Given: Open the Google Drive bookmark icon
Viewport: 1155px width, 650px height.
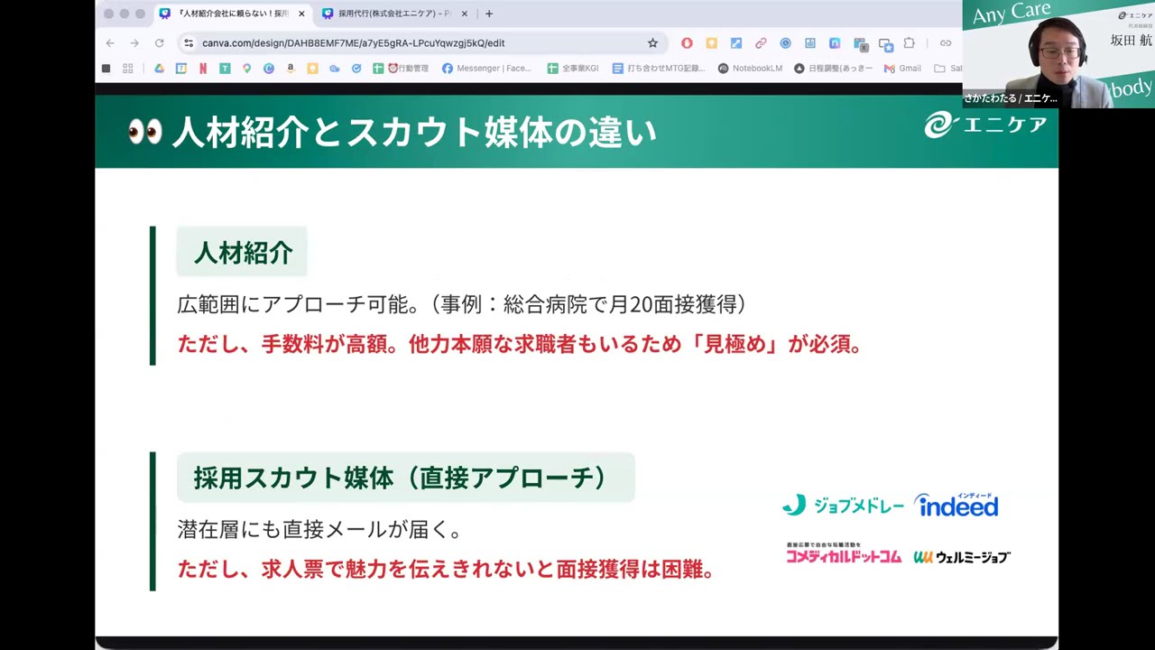Looking at the screenshot, I should tap(159, 68).
